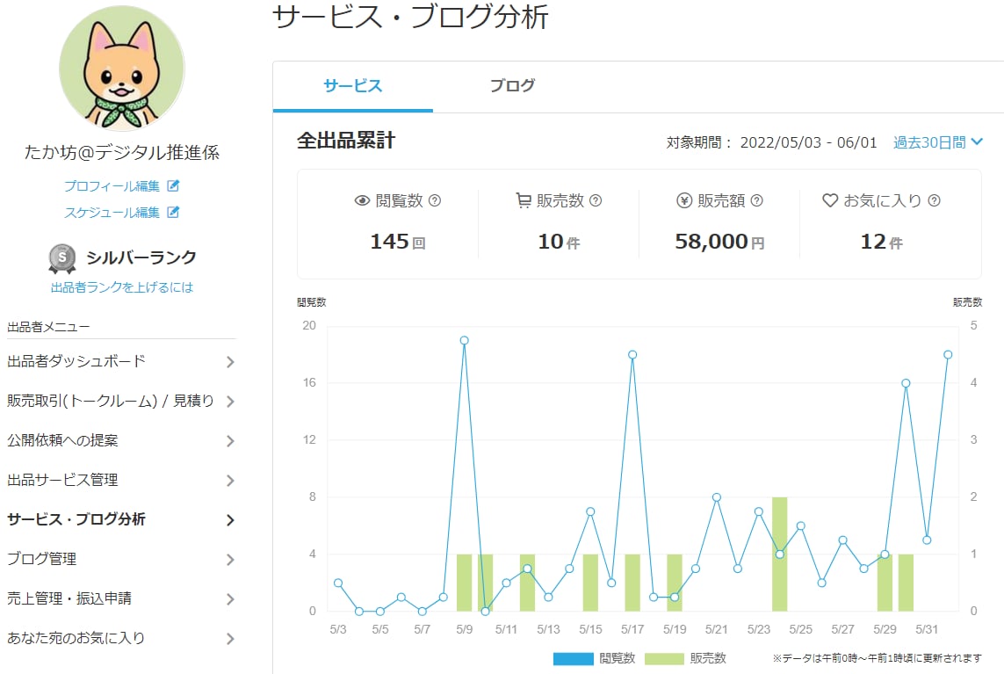Click the fox avatar profile picture
Viewport: 1004px width, 674px height.
pyautogui.click(x=122, y=69)
